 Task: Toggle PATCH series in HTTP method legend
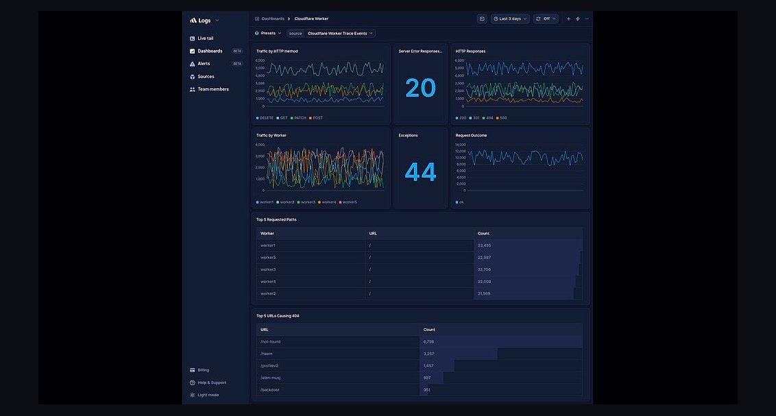(298, 118)
